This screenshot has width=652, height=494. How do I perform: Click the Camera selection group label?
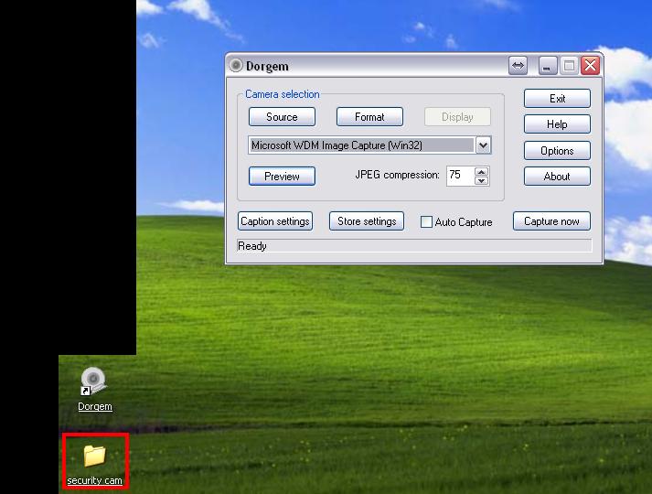(283, 94)
